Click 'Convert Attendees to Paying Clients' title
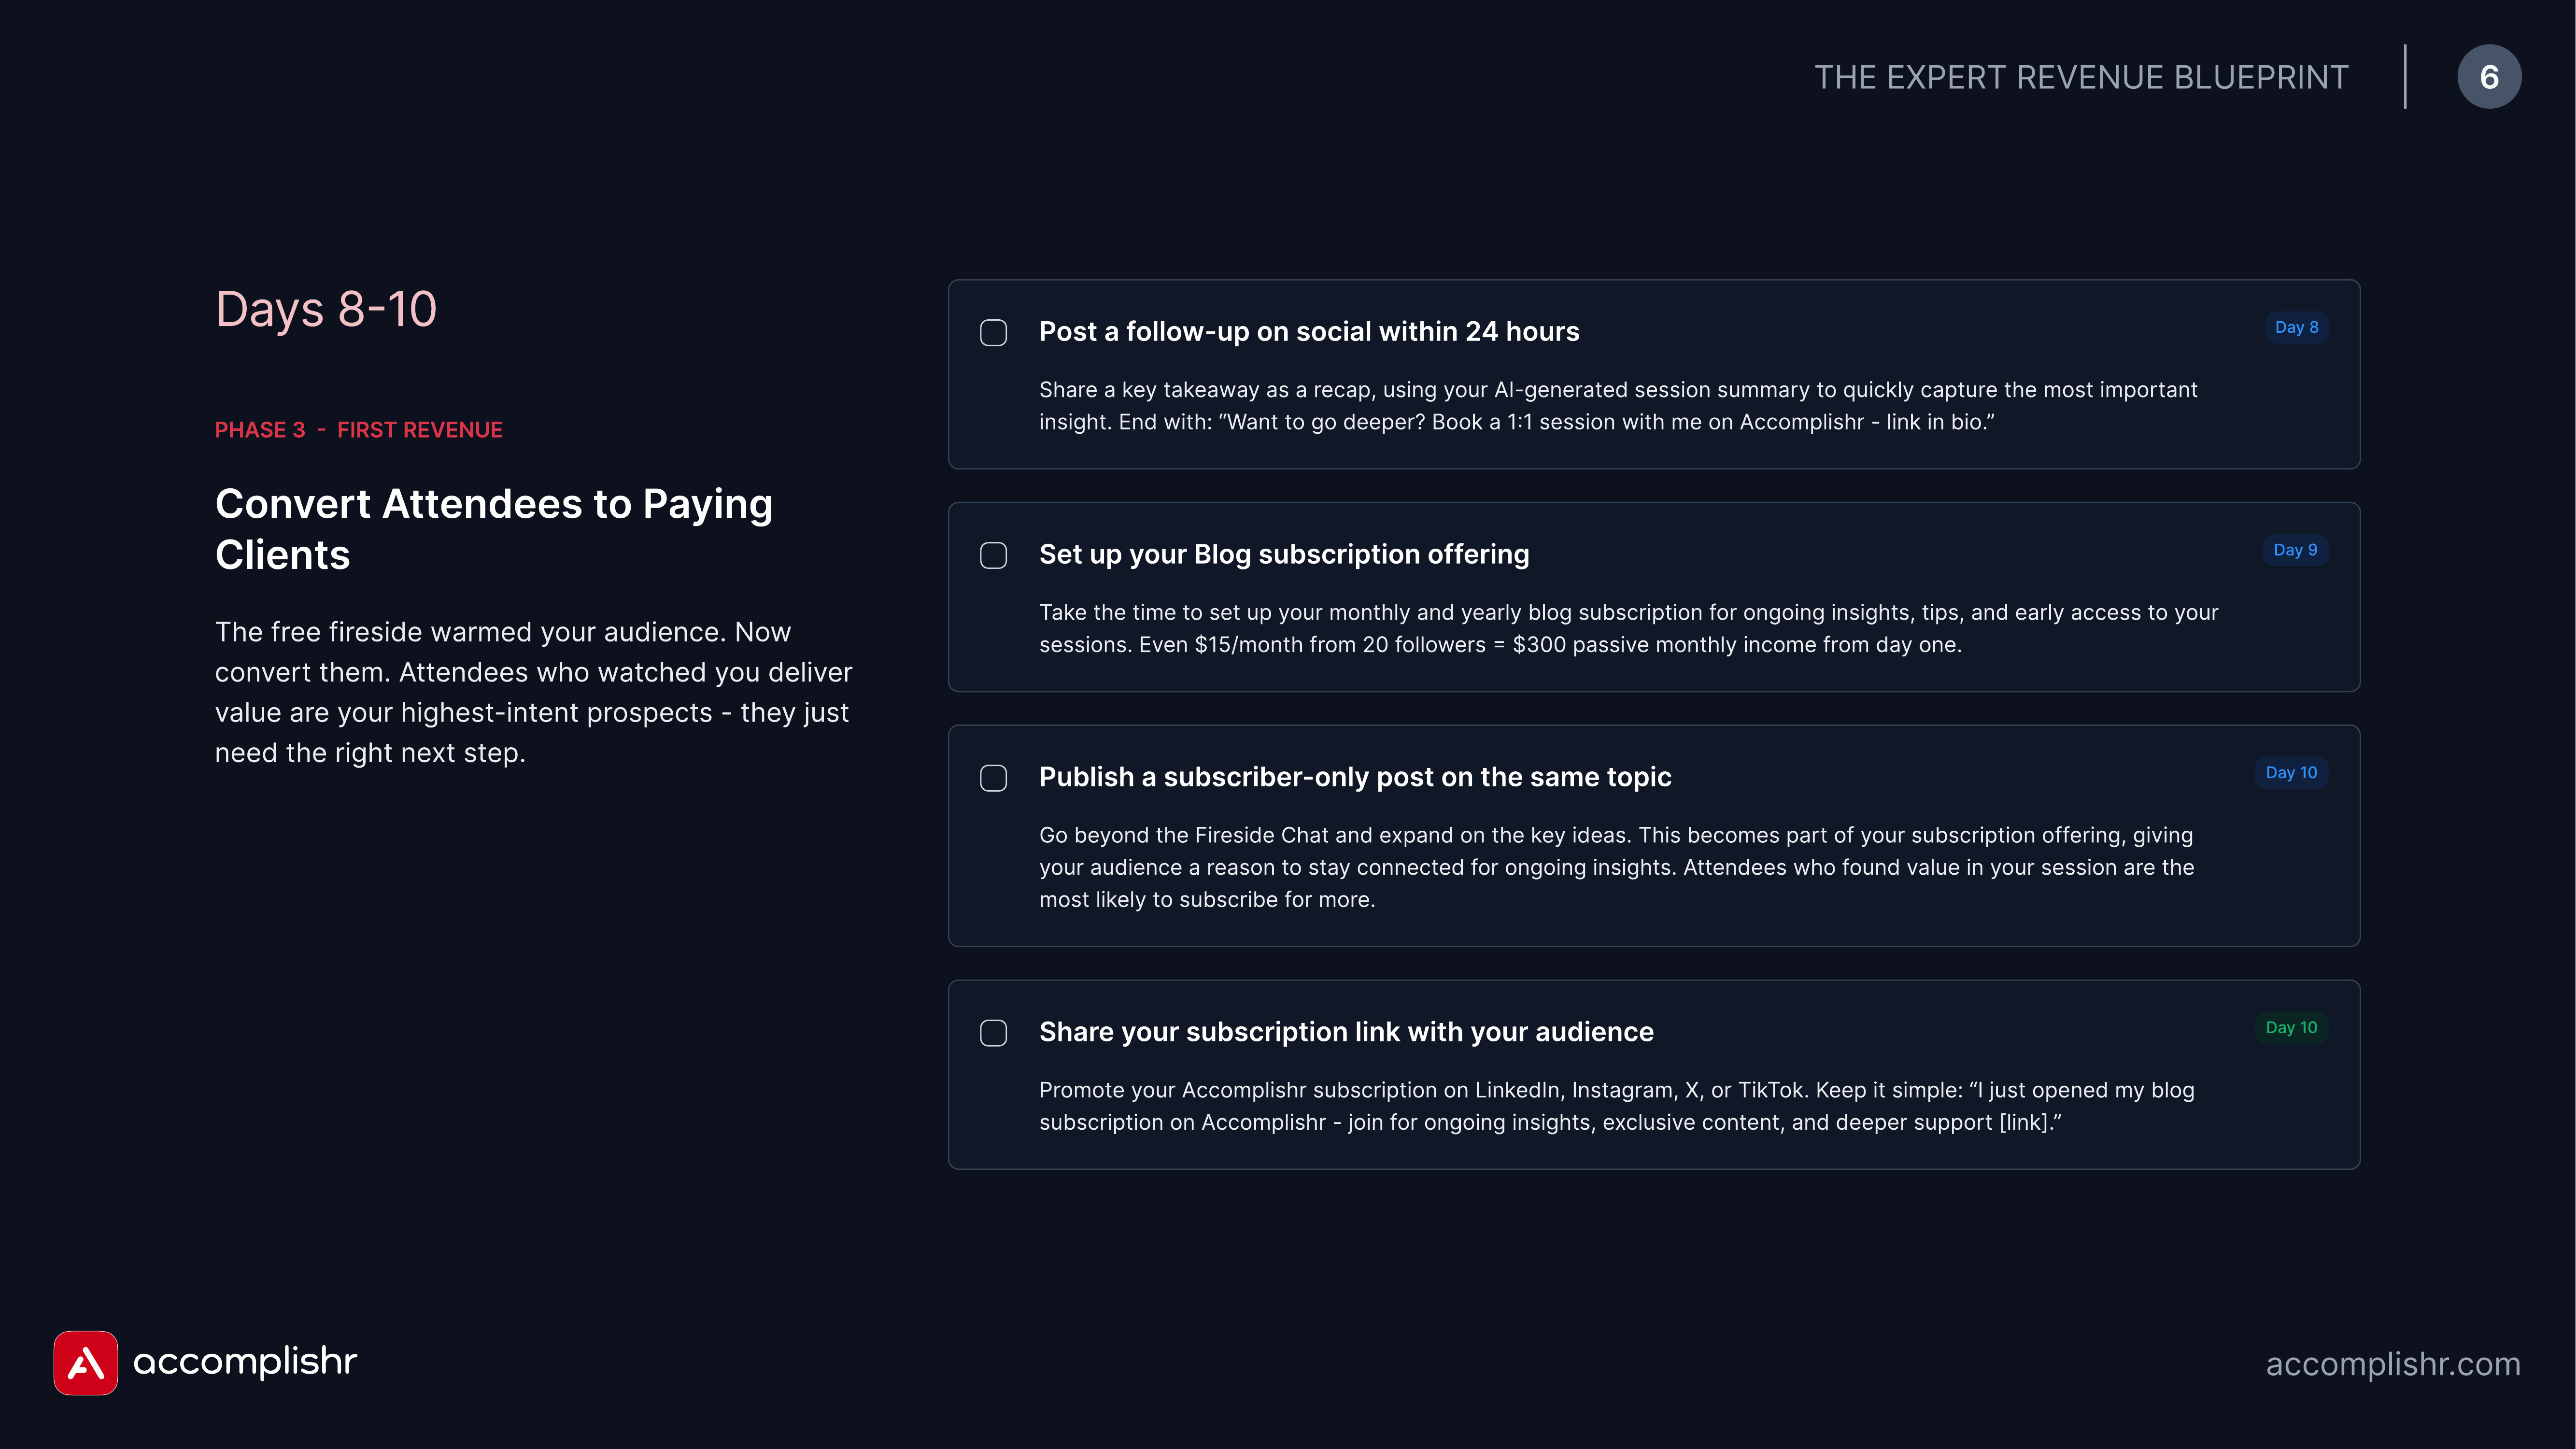2576x1449 pixels. [494, 529]
